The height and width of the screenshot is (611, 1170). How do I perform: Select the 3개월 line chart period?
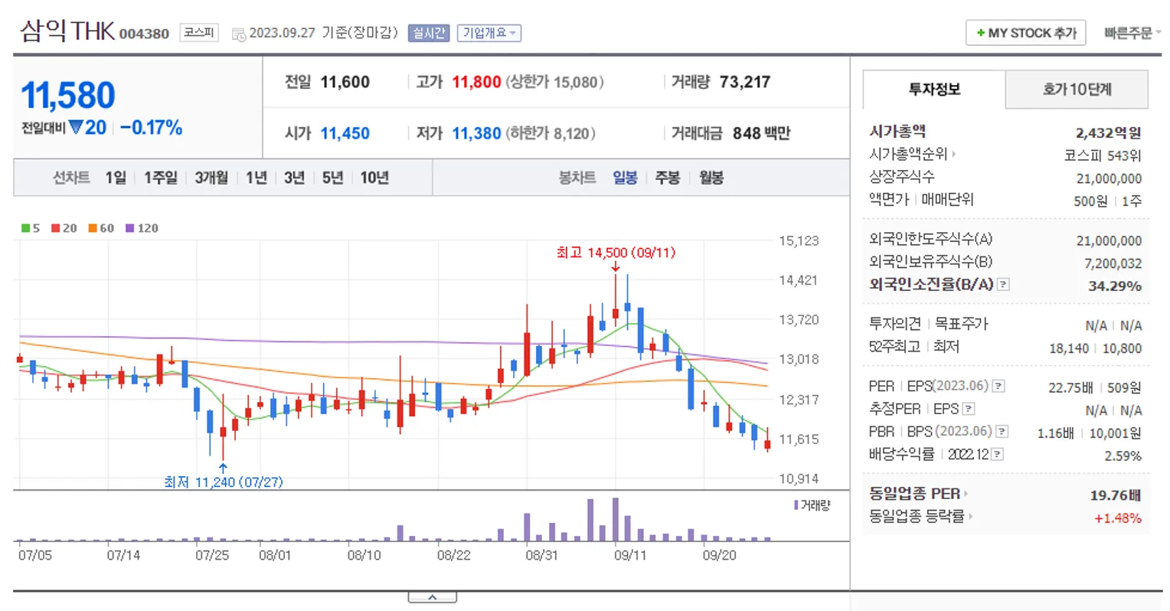pyautogui.click(x=211, y=178)
